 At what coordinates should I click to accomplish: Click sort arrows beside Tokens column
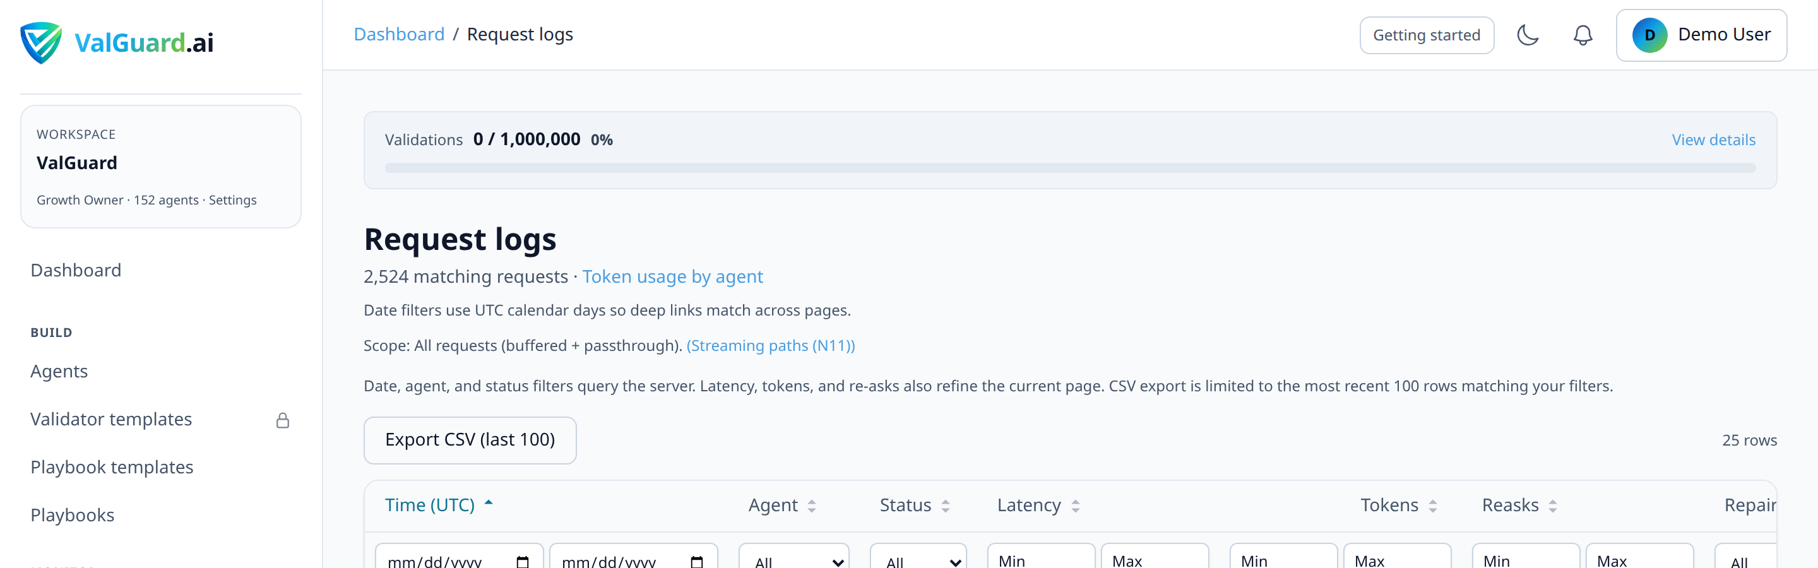click(1433, 506)
